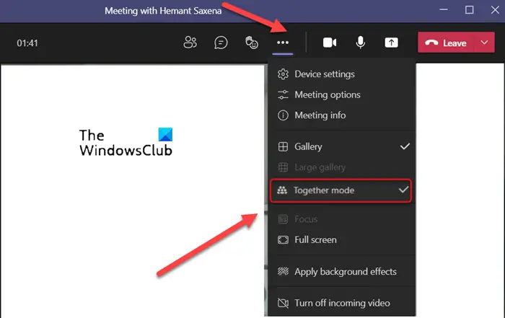This screenshot has height=318, width=505.
Task: Select Together mode
Action: [341, 190]
